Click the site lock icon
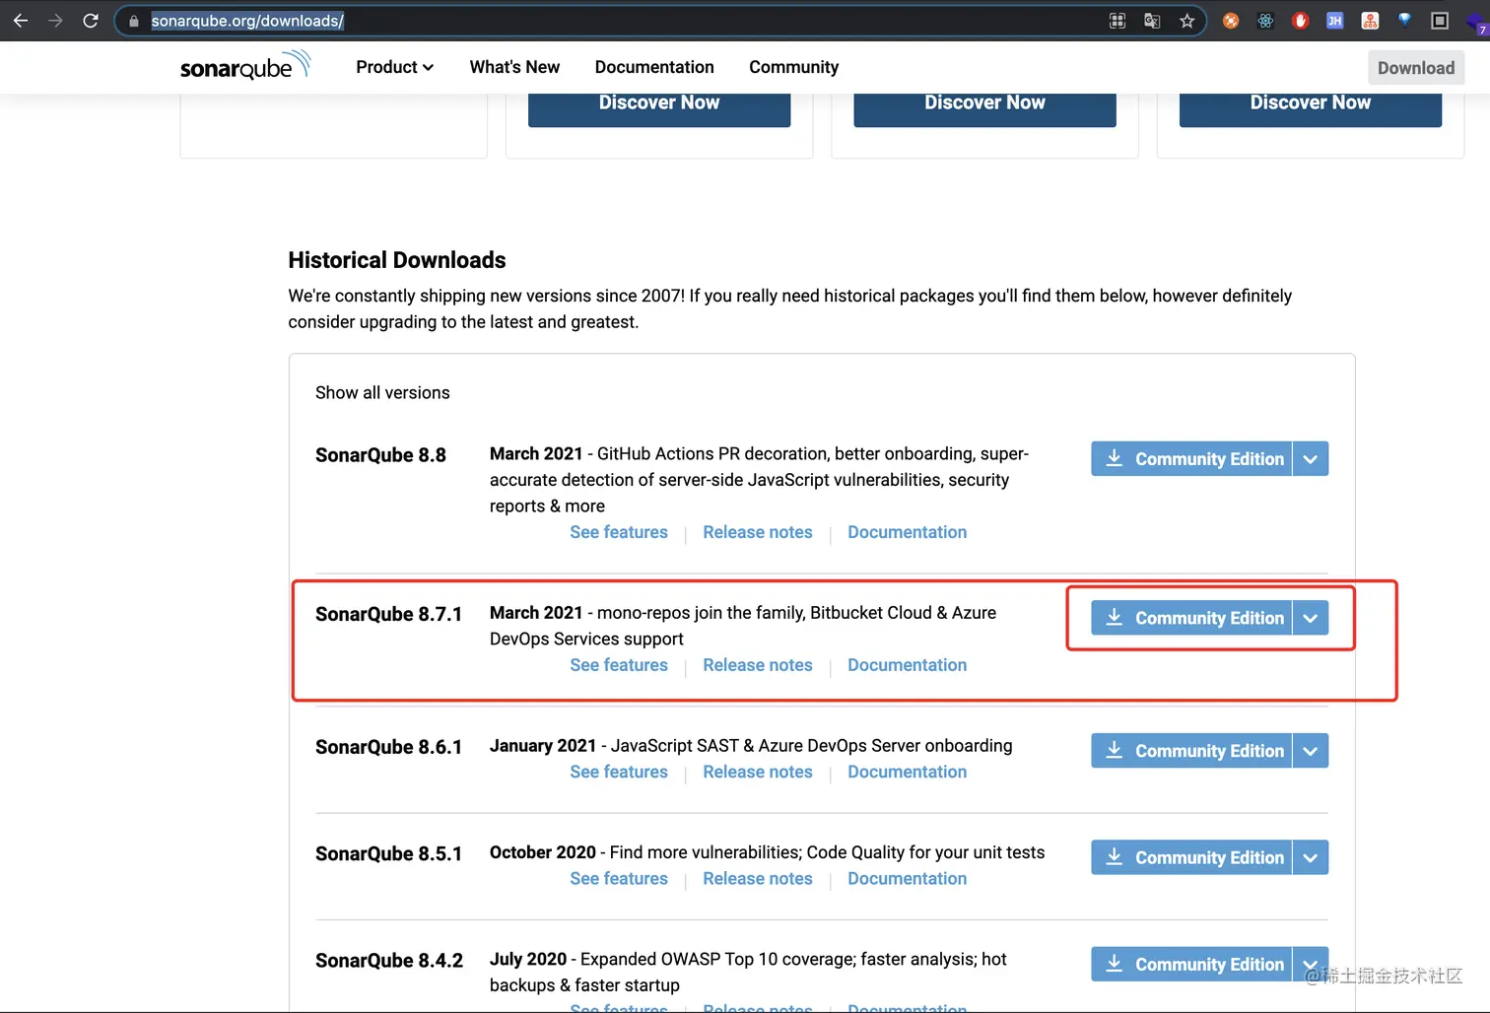 pos(134,21)
